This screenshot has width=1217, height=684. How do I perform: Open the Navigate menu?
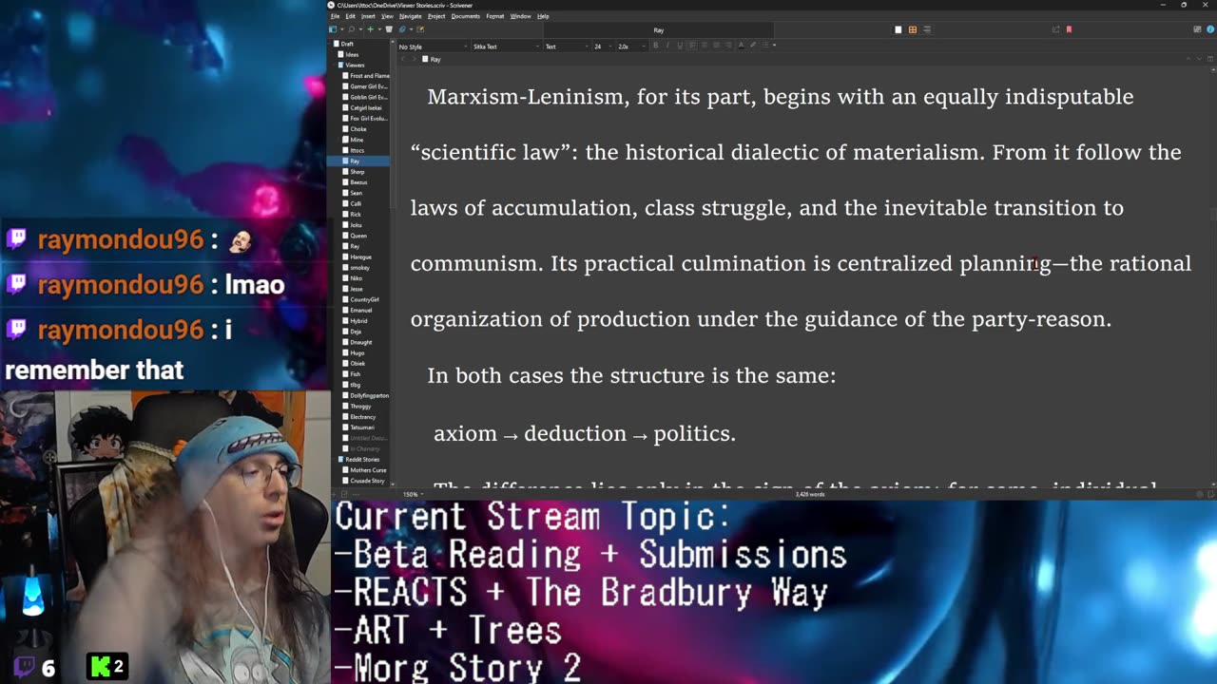[x=411, y=16]
